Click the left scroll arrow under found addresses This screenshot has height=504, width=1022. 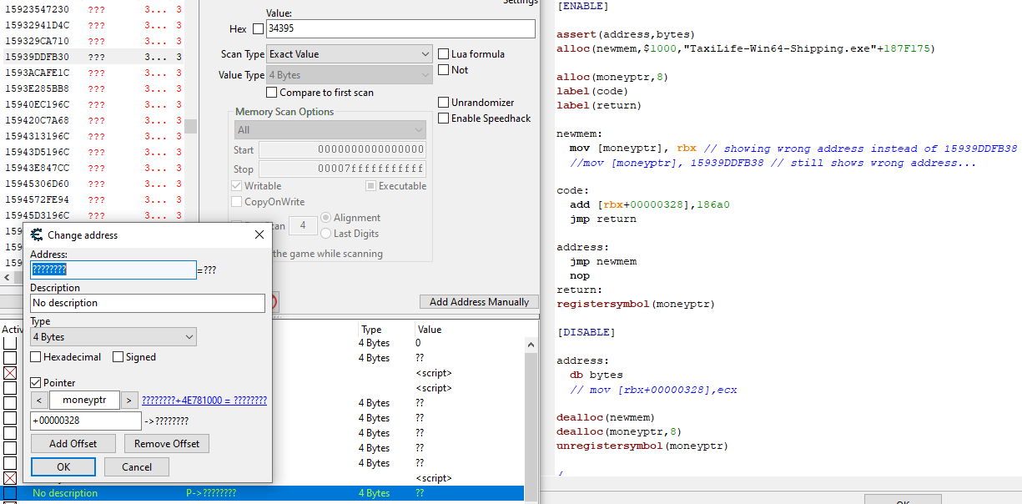point(8,277)
